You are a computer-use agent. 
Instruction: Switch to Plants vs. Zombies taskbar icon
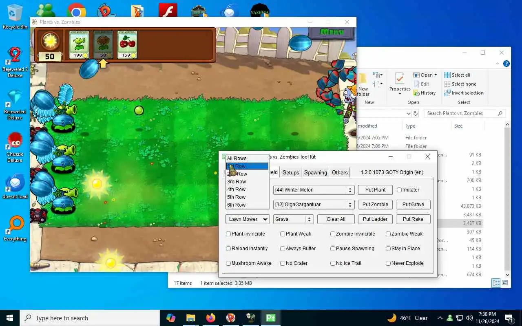click(251, 318)
